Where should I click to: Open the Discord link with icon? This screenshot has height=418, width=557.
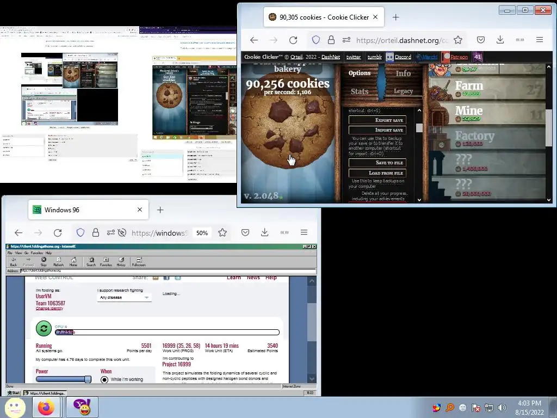(x=399, y=57)
